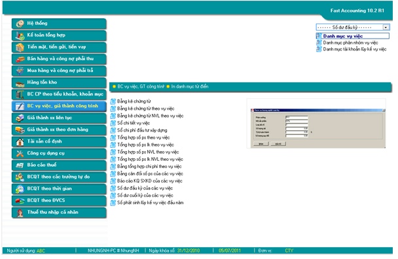Click the BCQT theo các trường tự do icon
The height and width of the screenshot is (259, 398).
[x=20, y=177]
